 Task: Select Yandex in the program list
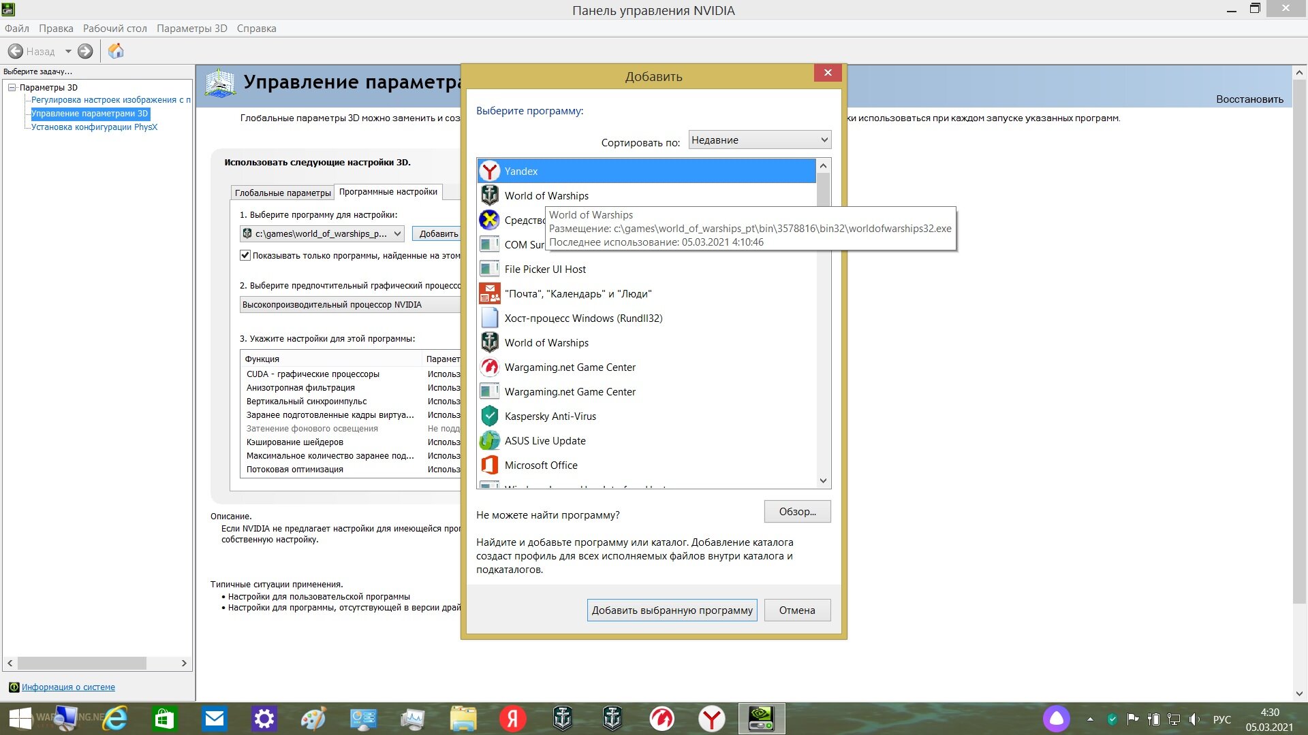coord(646,171)
